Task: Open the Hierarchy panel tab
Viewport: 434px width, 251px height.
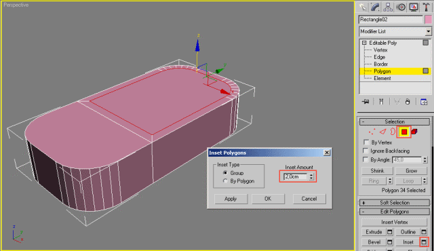Action: (388, 7)
